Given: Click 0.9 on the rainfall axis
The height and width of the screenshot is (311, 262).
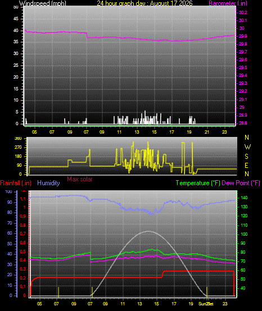Looking at the screenshot, I should tap(23, 216).
